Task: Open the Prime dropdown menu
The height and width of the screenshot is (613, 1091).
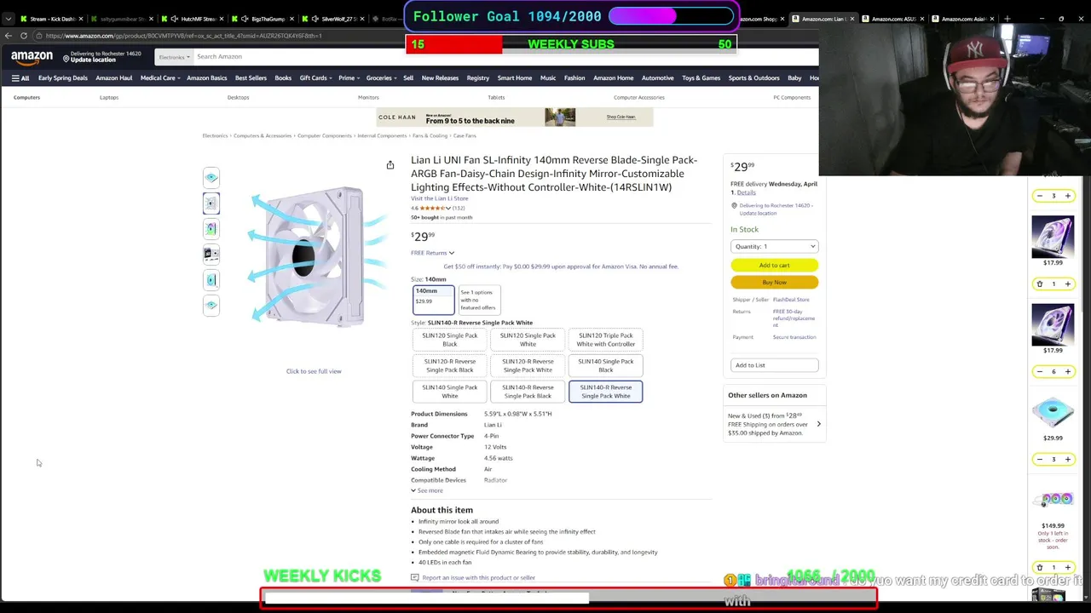Action: pos(348,78)
